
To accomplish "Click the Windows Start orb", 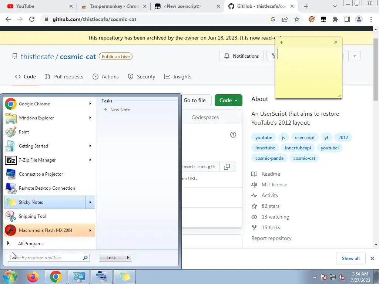I will point(10,277).
